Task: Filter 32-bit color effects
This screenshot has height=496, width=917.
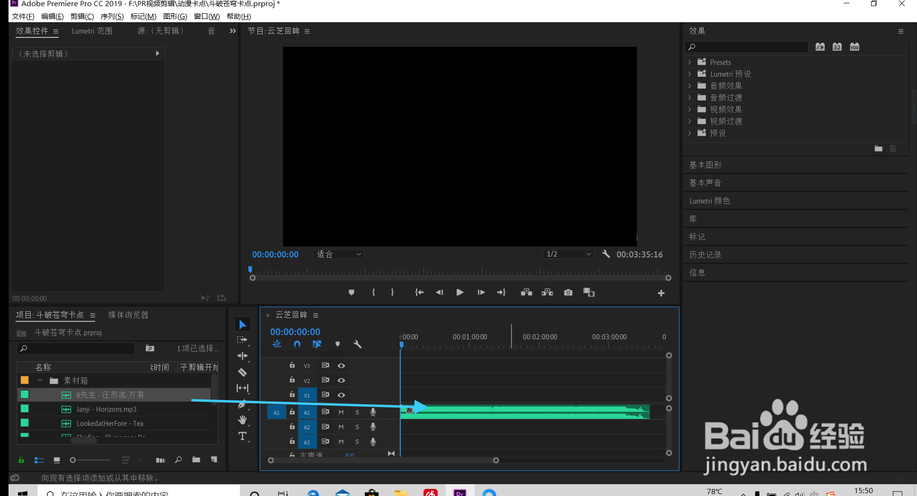Action: click(837, 47)
